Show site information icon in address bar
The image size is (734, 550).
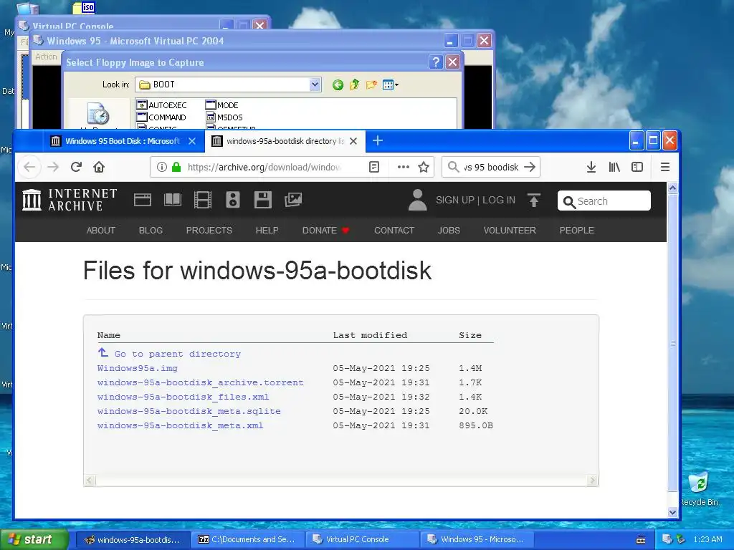pos(161,167)
